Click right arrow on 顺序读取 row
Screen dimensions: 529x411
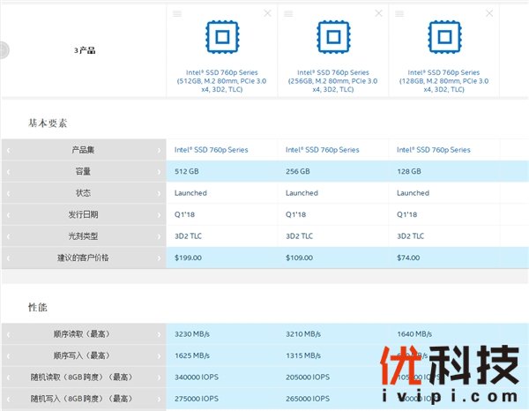click(x=160, y=334)
